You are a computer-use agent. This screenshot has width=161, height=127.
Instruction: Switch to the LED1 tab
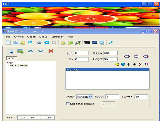tap(11, 58)
